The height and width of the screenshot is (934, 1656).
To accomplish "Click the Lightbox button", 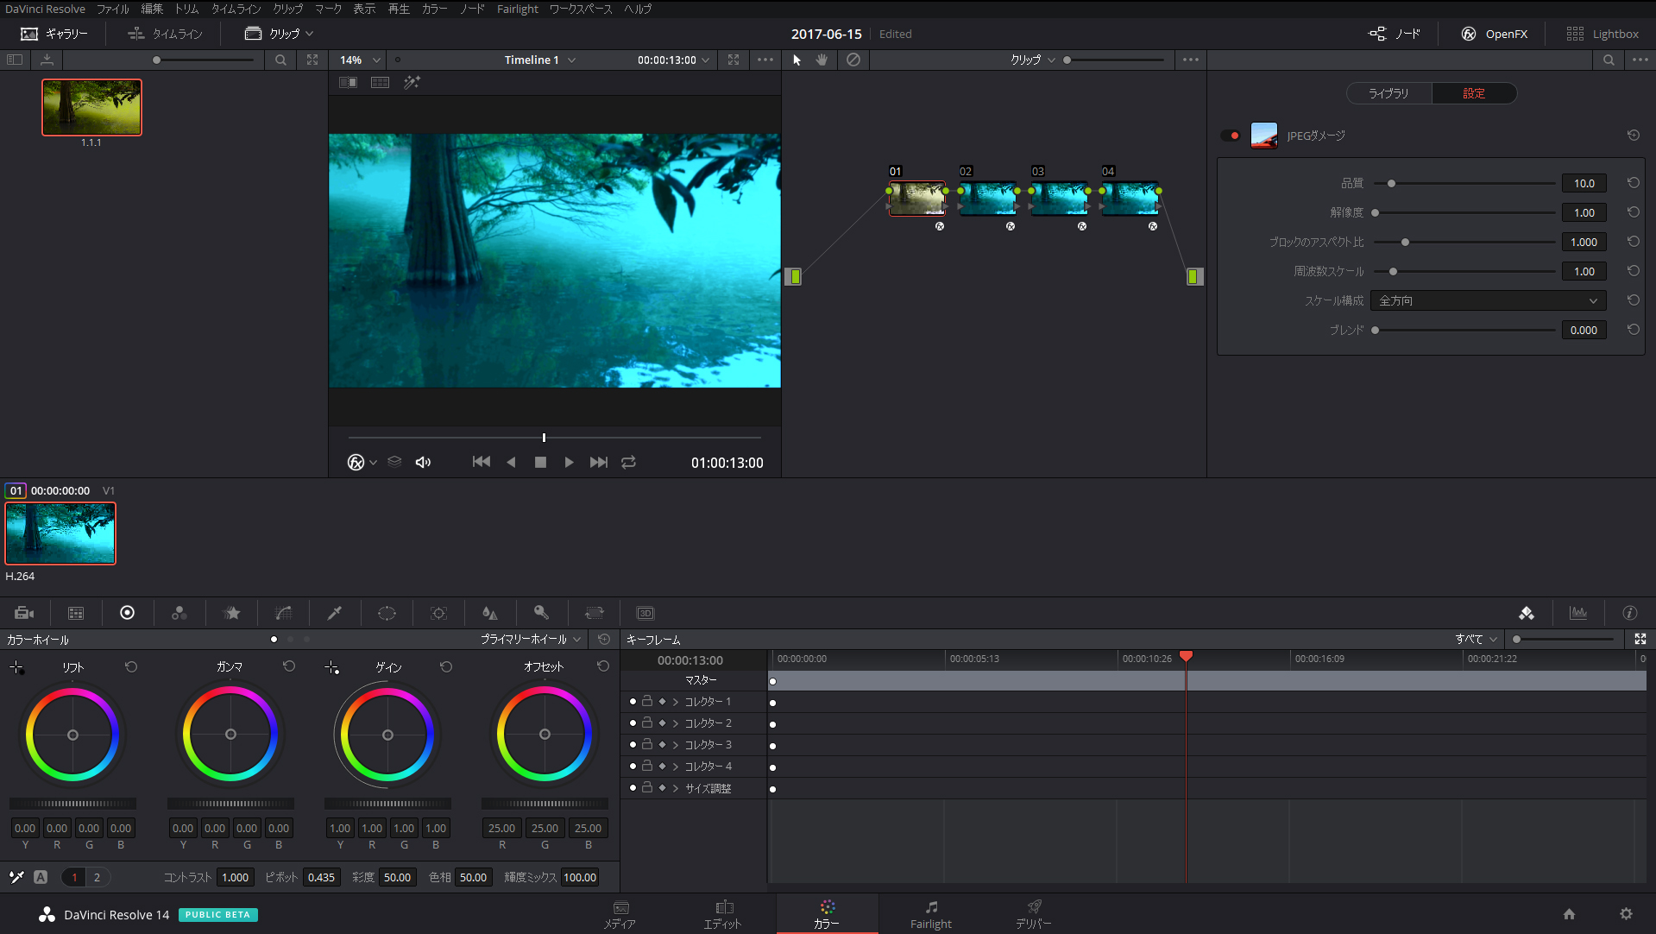I will (x=1602, y=34).
